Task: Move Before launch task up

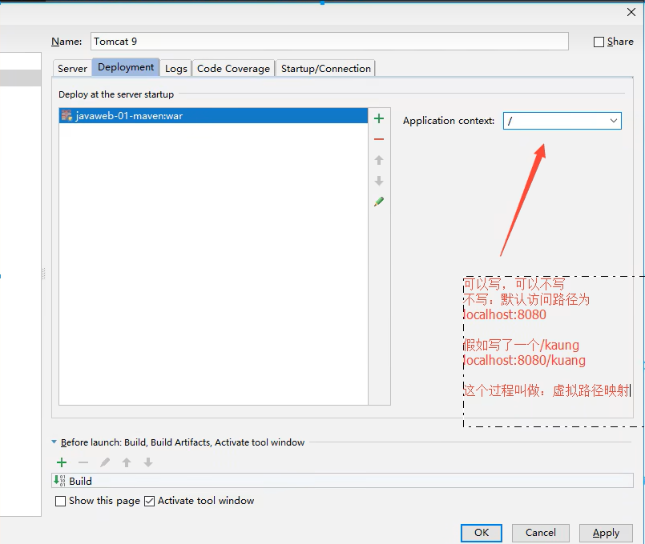Action: pos(127,462)
